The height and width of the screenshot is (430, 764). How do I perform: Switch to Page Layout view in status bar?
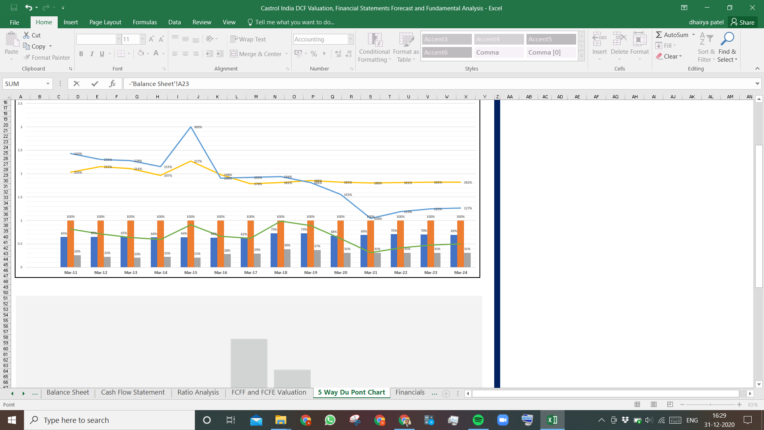(x=653, y=405)
